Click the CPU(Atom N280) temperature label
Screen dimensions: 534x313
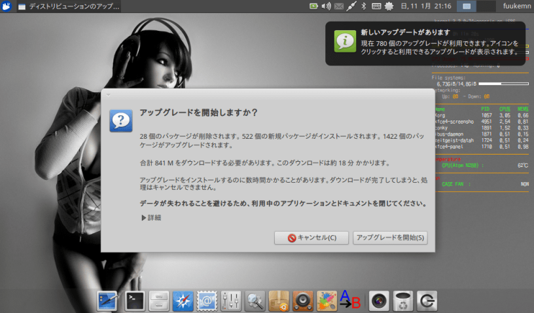(463, 166)
